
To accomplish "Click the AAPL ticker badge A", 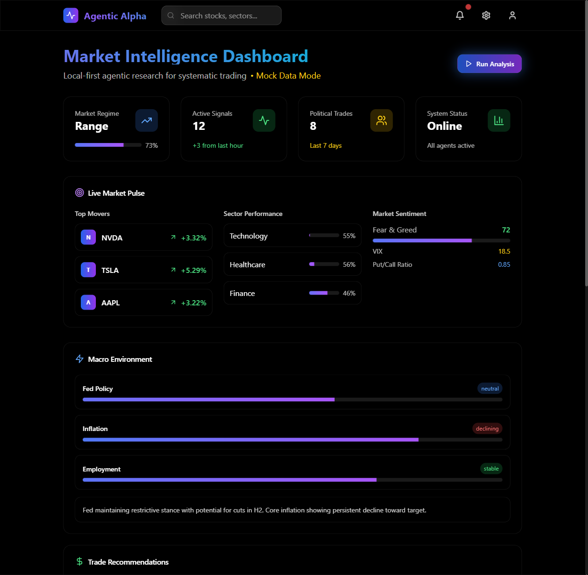I will click(88, 303).
